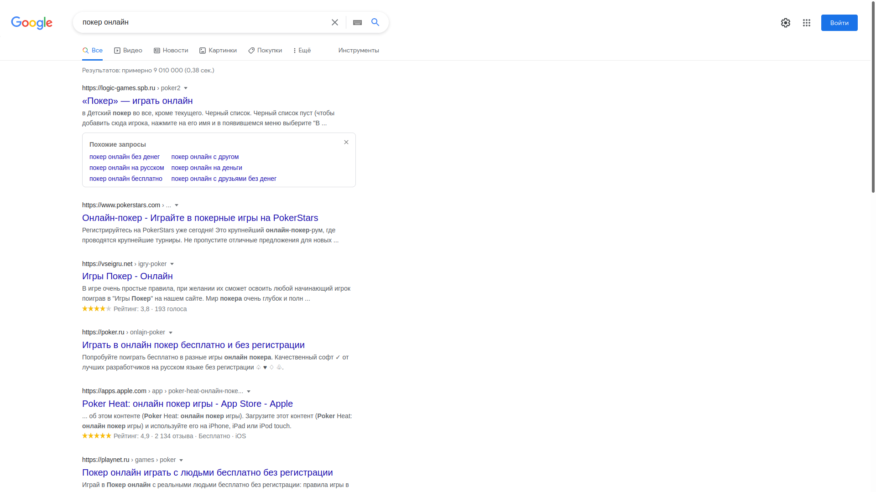Click the Google logo
The width and height of the screenshot is (876, 492).
coord(31,23)
